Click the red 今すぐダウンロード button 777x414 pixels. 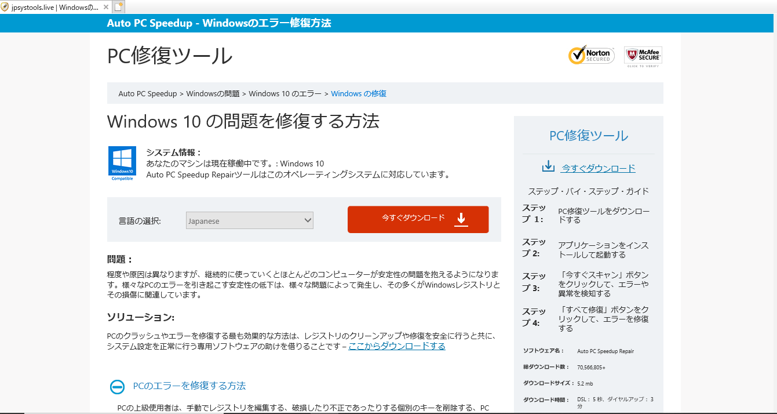coord(418,219)
